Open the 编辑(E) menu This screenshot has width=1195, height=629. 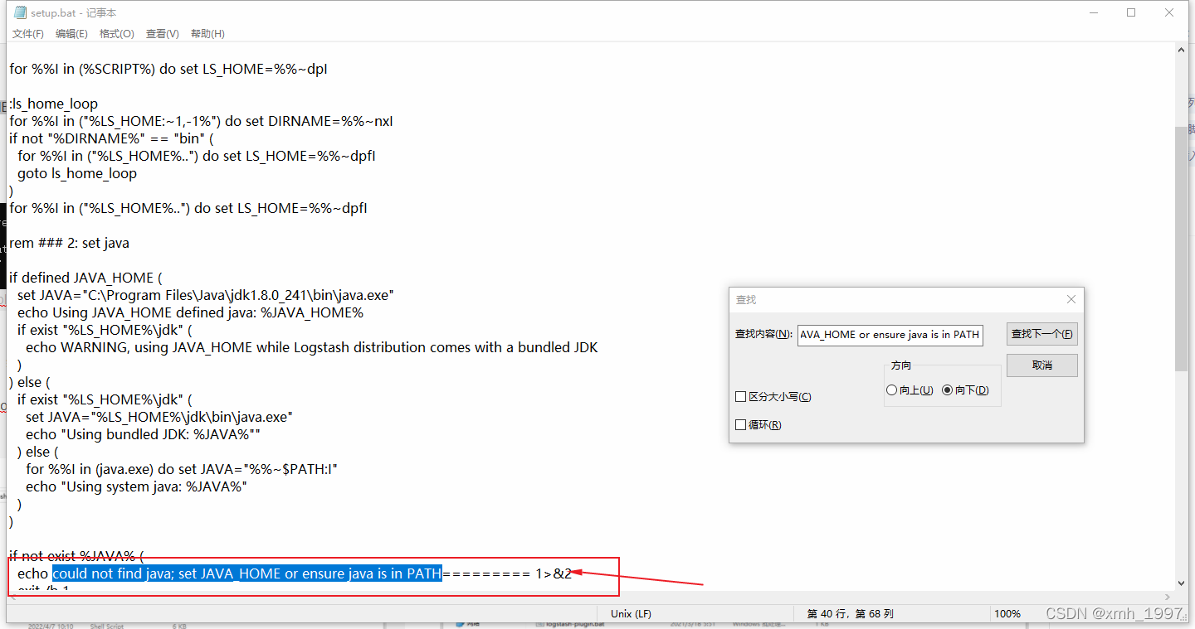pyautogui.click(x=71, y=33)
